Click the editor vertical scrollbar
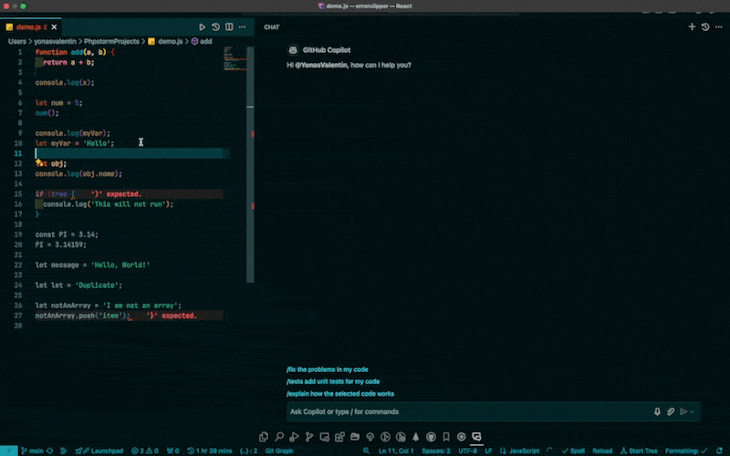Screen dimensions: 730x456 [250, 164]
